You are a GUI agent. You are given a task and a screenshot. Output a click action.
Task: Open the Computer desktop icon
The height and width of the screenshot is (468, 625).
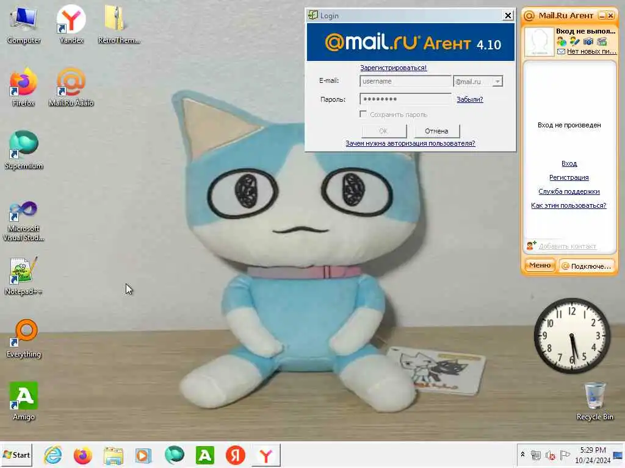pyautogui.click(x=24, y=24)
